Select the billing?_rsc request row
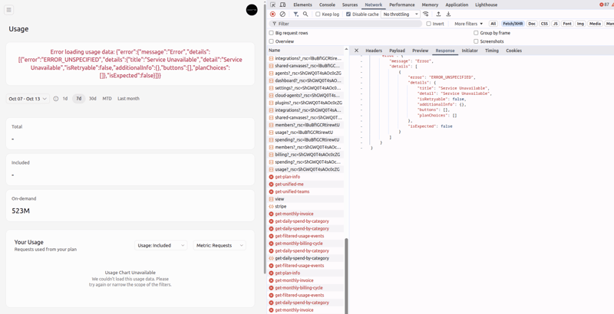Viewport: 614px width, 314px height. (x=305, y=155)
